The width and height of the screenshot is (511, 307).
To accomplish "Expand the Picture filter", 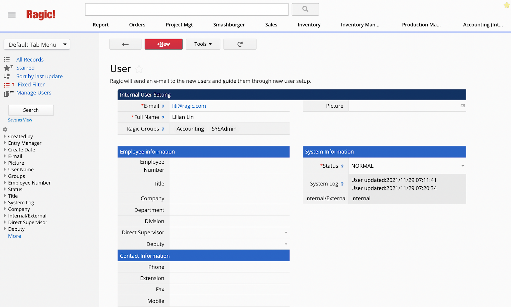I will 5,163.
